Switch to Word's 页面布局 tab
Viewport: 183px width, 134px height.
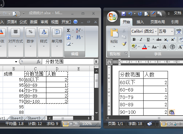coord(157,22)
